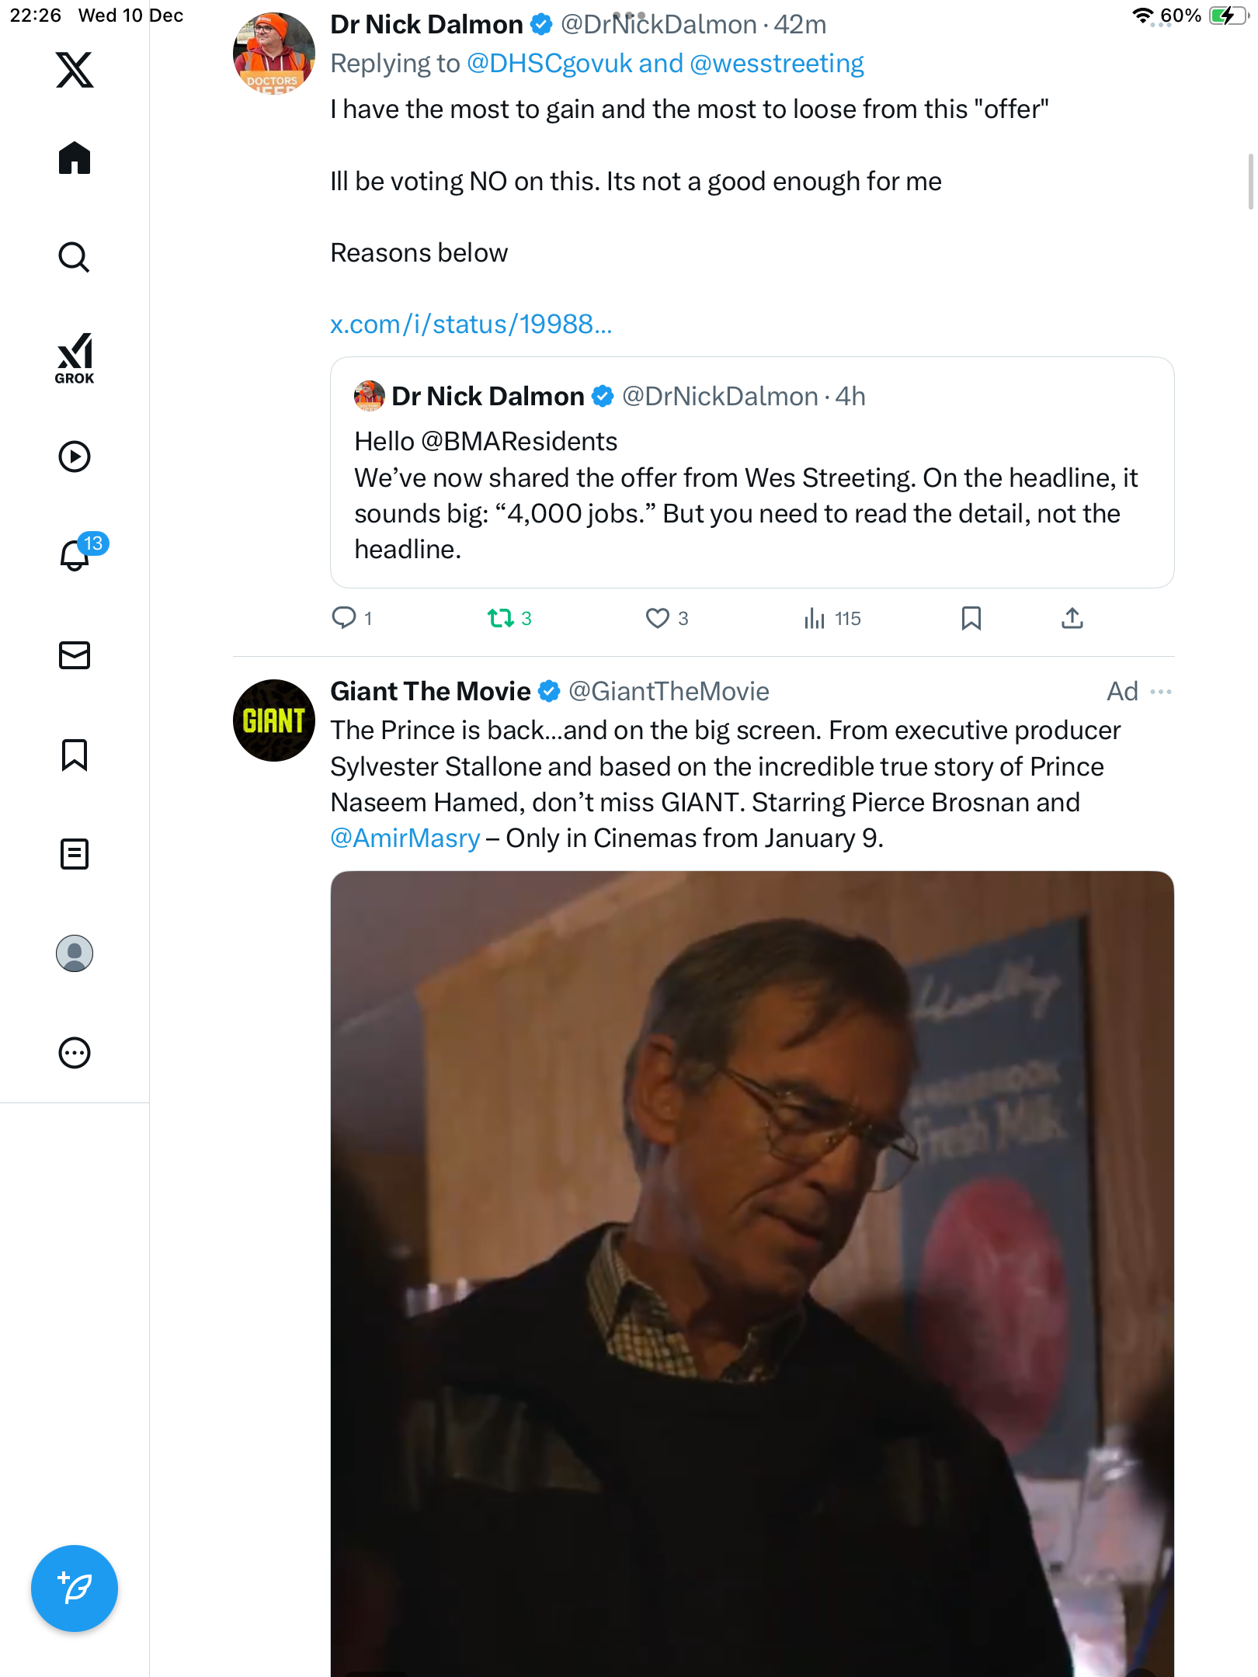
Task: Open Notifications bell with 13 badge
Action: [76, 555]
